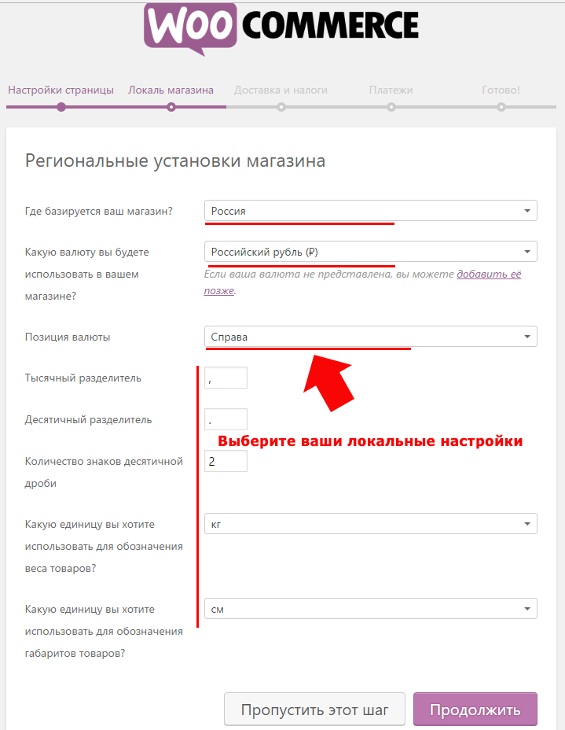Open the Настройки страницы step

pos(61,90)
